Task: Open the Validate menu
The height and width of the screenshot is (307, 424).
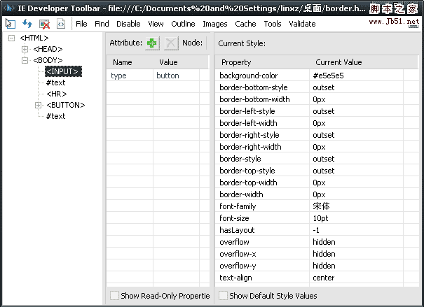Action: click(x=302, y=24)
